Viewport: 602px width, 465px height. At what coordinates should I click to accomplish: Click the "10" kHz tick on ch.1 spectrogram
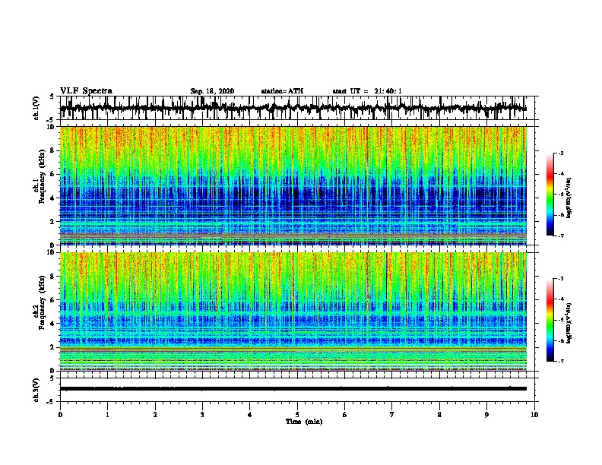point(51,127)
